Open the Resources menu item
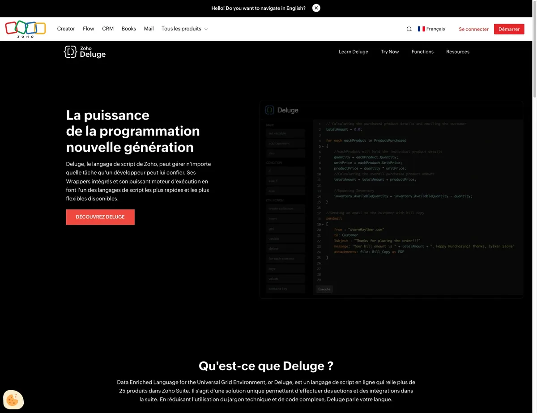Viewport: 537px width, 413px height. (x=458, y=52)
